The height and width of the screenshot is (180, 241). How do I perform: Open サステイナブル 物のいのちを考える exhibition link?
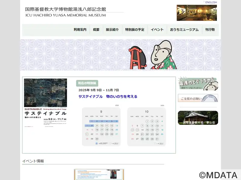(108, 97)
